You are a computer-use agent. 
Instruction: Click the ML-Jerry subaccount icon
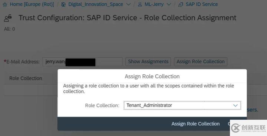[140, 4]
